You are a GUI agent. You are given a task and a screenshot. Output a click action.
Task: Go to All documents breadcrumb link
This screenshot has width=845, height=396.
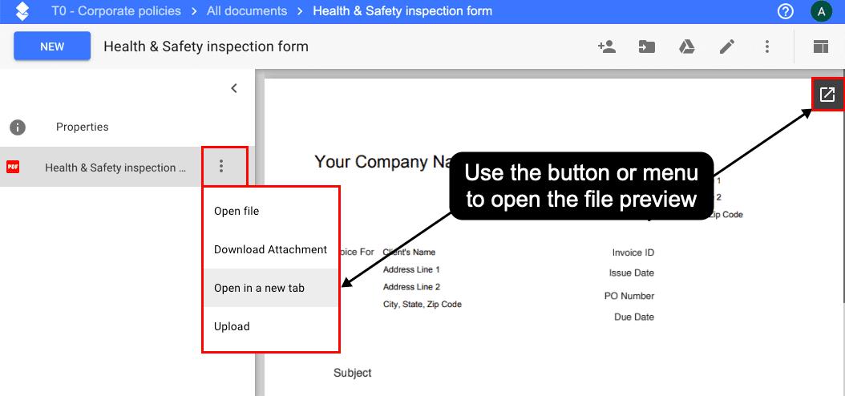(x=247, y=10)
